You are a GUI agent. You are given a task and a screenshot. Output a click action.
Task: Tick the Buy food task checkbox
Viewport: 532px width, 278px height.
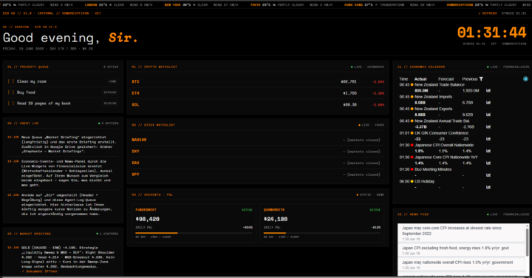click(x=11, y=92)
